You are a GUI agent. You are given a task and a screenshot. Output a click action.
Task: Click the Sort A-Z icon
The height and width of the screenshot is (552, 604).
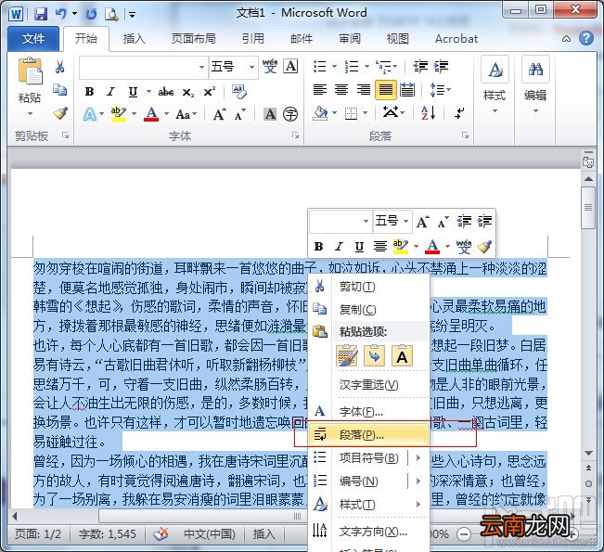point(429,113)
